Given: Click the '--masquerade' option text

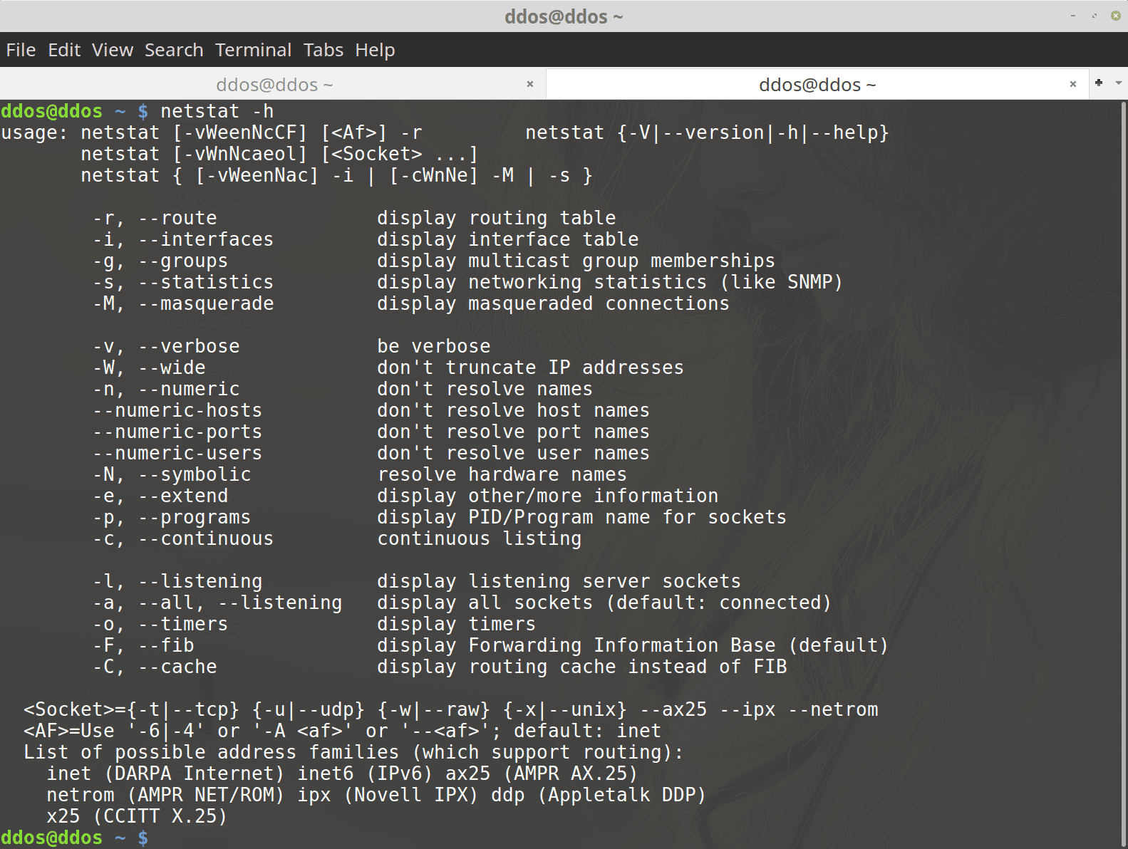Looking at the screenshot, I should point(206,303).
